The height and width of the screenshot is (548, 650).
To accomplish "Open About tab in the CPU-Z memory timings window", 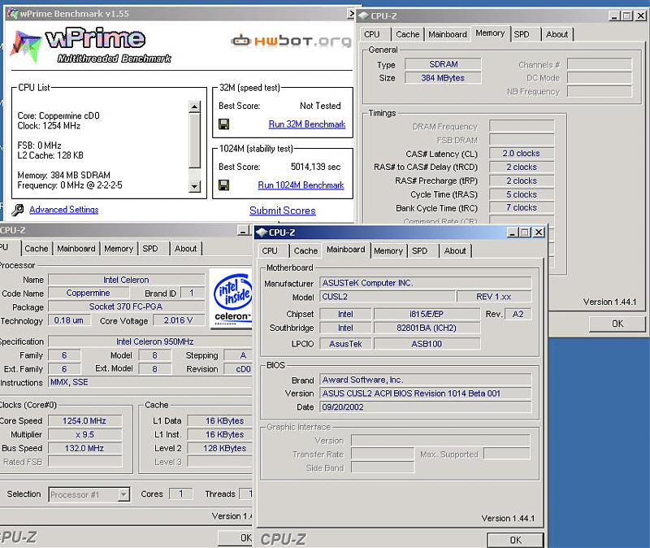I will coord(557,34).
